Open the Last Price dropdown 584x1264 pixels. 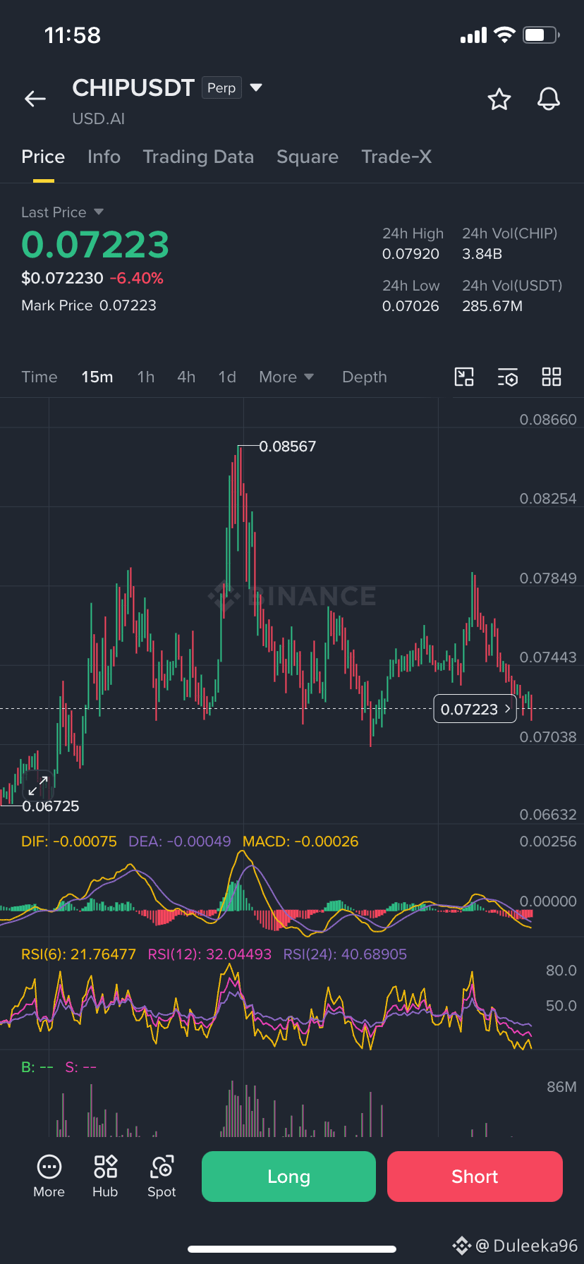coord(63,212)
